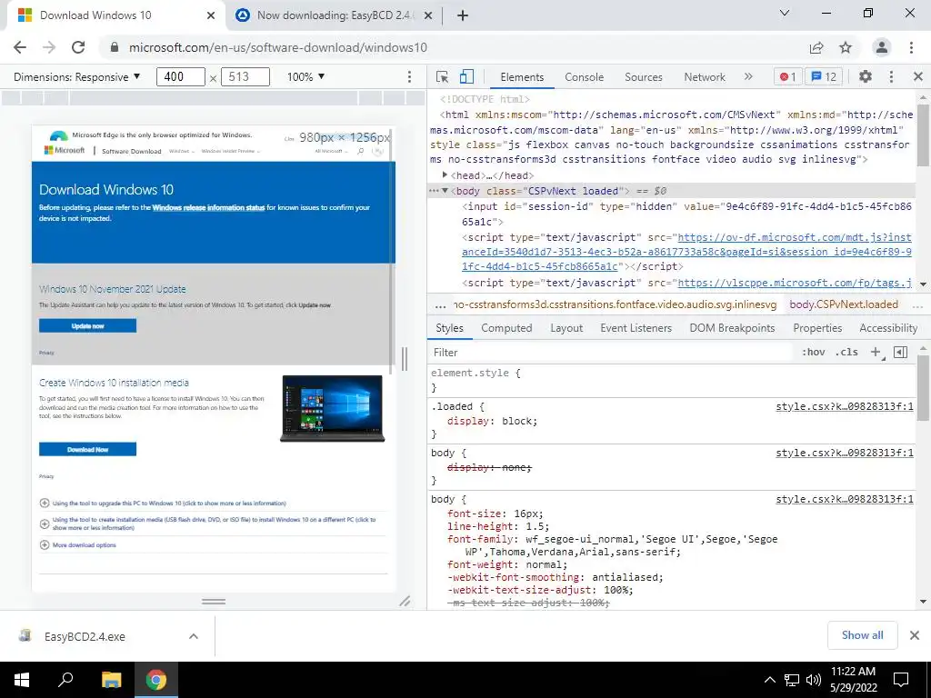Viewport: 931px width, 698px height.
Task: Open the tab search chevron
Action: click(x=785, y=13)
